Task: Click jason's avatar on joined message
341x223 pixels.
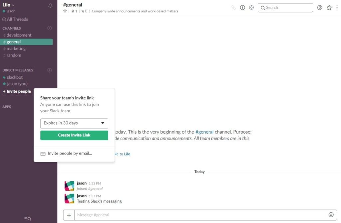Action: [x=69, y=186]
